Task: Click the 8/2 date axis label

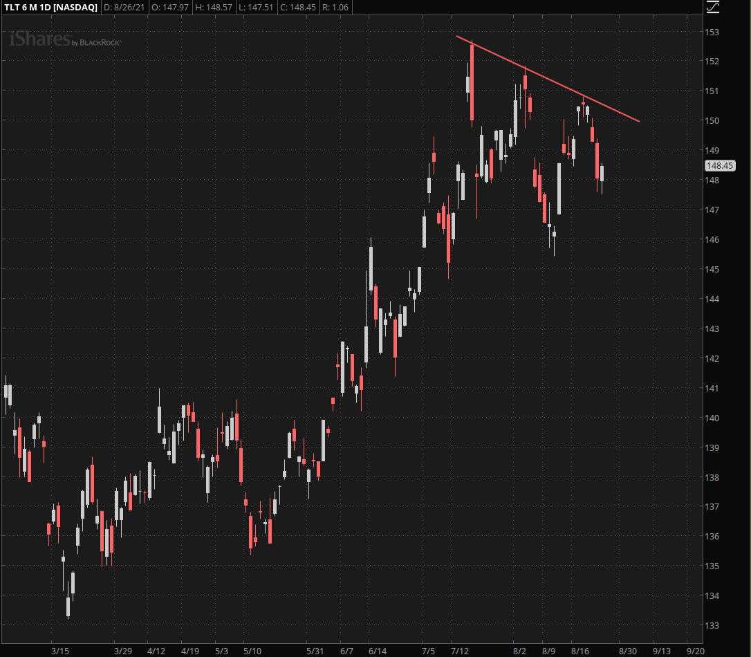Action: click(519, 651)
